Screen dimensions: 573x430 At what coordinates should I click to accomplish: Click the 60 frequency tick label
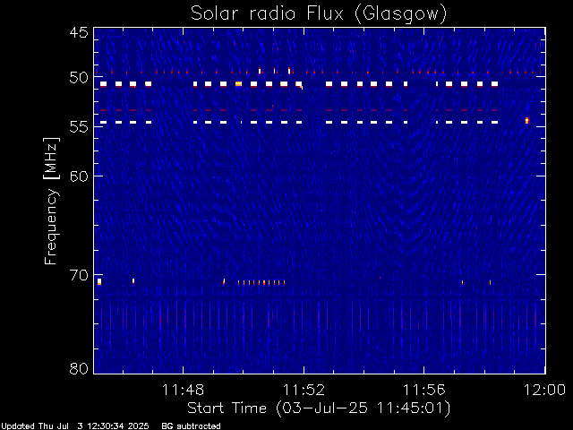[x=79, y=176]
